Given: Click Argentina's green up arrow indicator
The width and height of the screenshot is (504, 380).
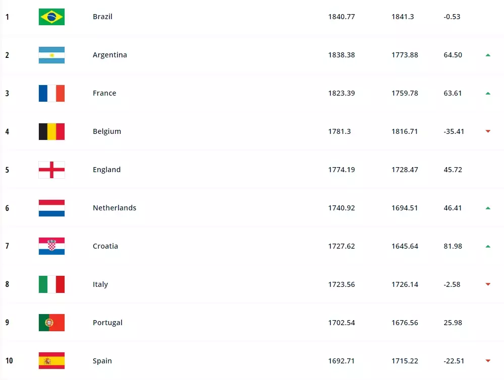Looking at the screenshot, I should 488,55.
